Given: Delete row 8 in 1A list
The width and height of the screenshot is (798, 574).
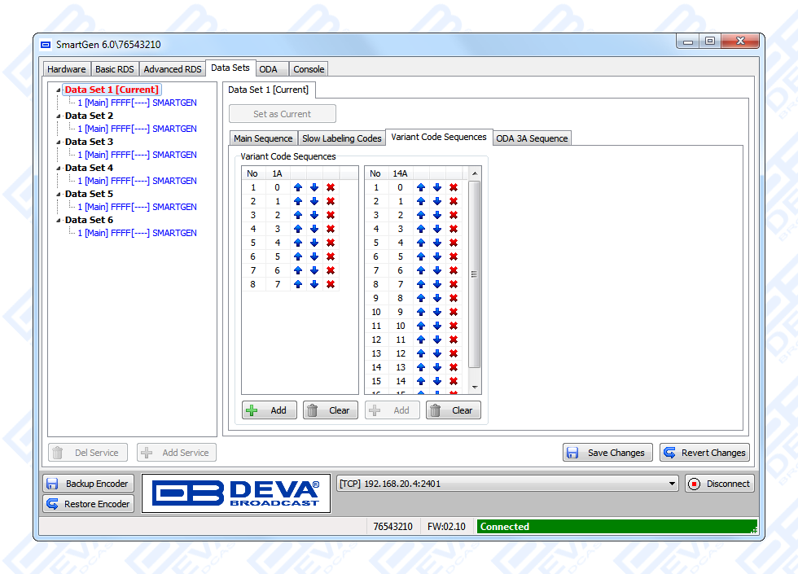Looking at the screenshot, I should pos(331,284).
